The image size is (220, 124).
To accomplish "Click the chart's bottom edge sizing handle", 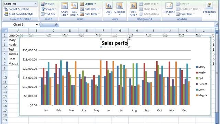I will [x=115, y=116].
